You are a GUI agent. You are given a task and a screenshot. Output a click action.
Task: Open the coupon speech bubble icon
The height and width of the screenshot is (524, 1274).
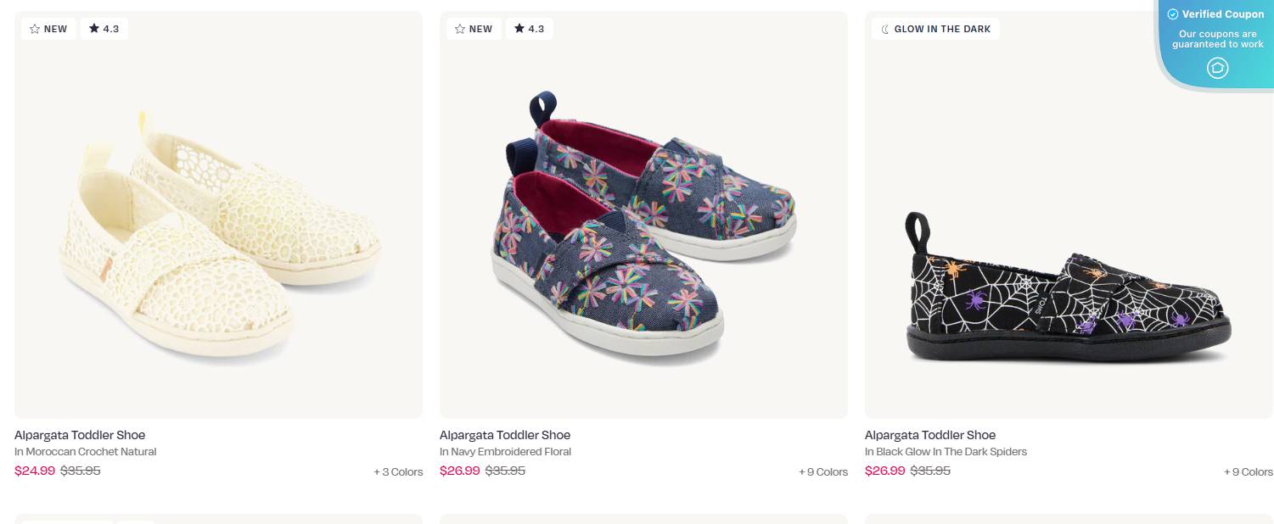1218,68
